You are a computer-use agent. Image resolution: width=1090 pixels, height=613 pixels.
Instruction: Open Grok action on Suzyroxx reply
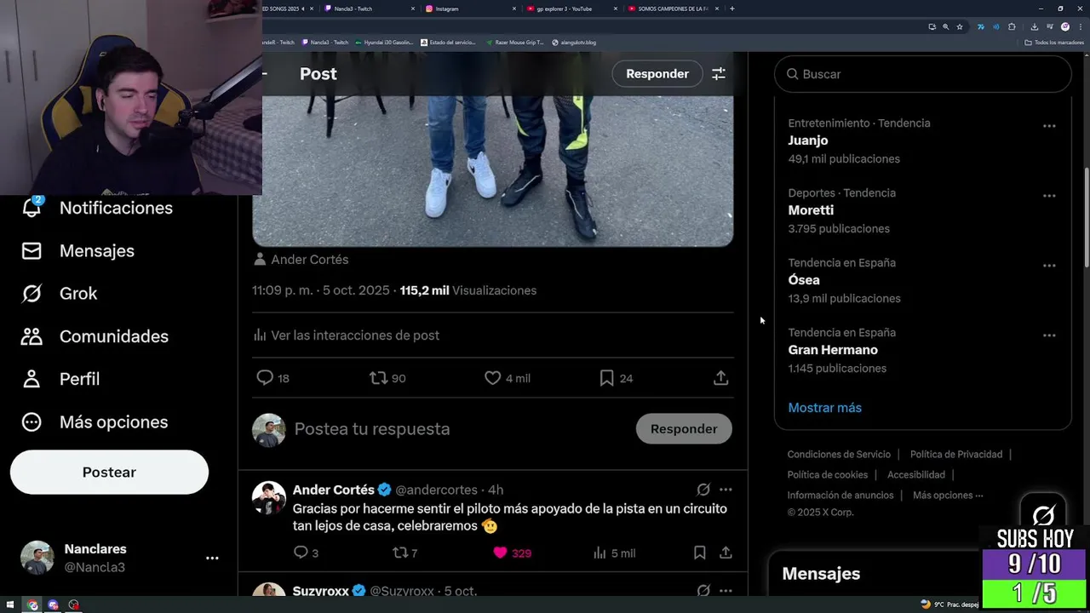click(703, 590)
